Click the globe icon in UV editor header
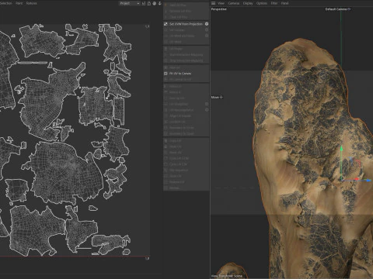The width and height of the screenshot is (373, 279). point(155,3)
